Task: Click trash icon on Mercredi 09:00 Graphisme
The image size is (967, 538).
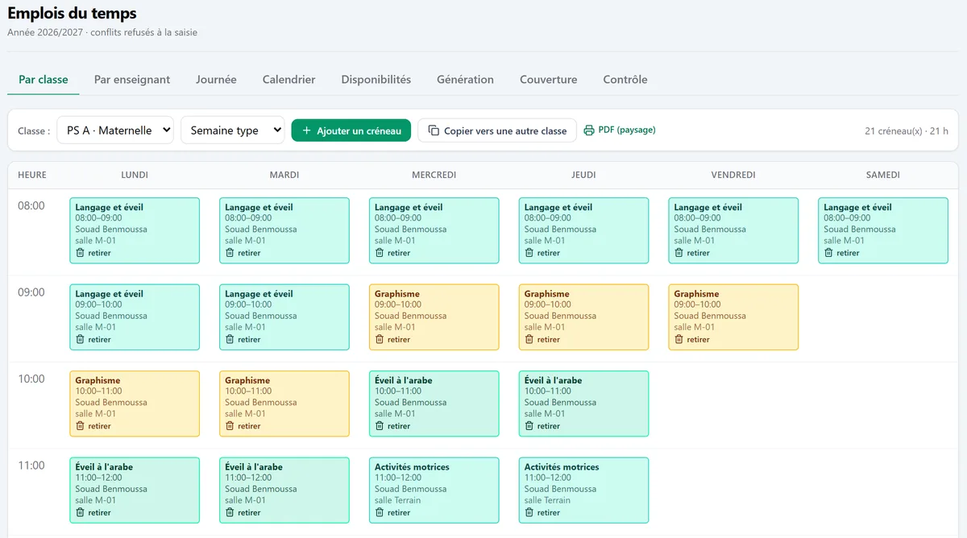Action: (x=380, y=339)
